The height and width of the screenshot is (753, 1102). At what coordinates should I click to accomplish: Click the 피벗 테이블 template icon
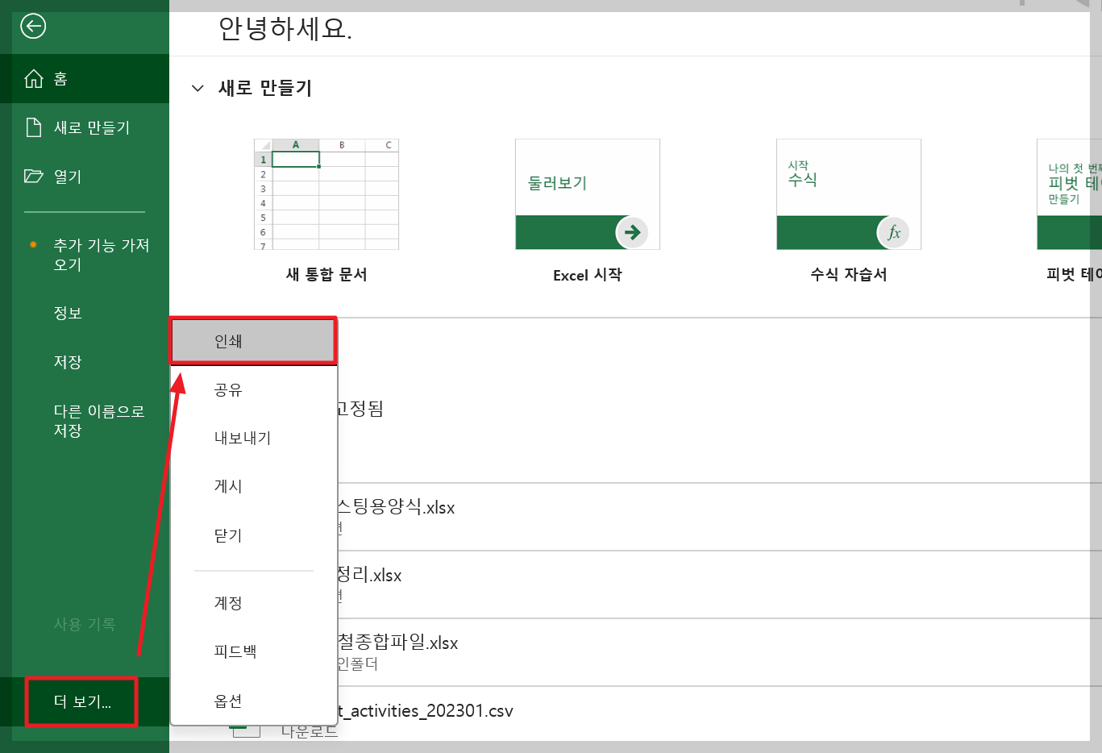click(1072, 193)
